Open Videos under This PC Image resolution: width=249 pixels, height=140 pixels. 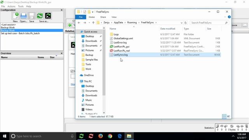89,110
